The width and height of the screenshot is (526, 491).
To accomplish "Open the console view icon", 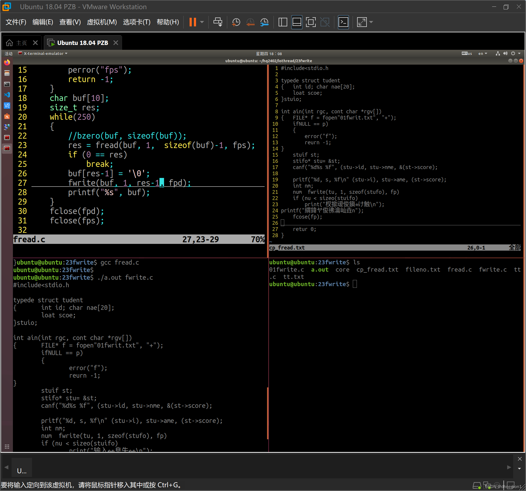I will tap(343, 22).
